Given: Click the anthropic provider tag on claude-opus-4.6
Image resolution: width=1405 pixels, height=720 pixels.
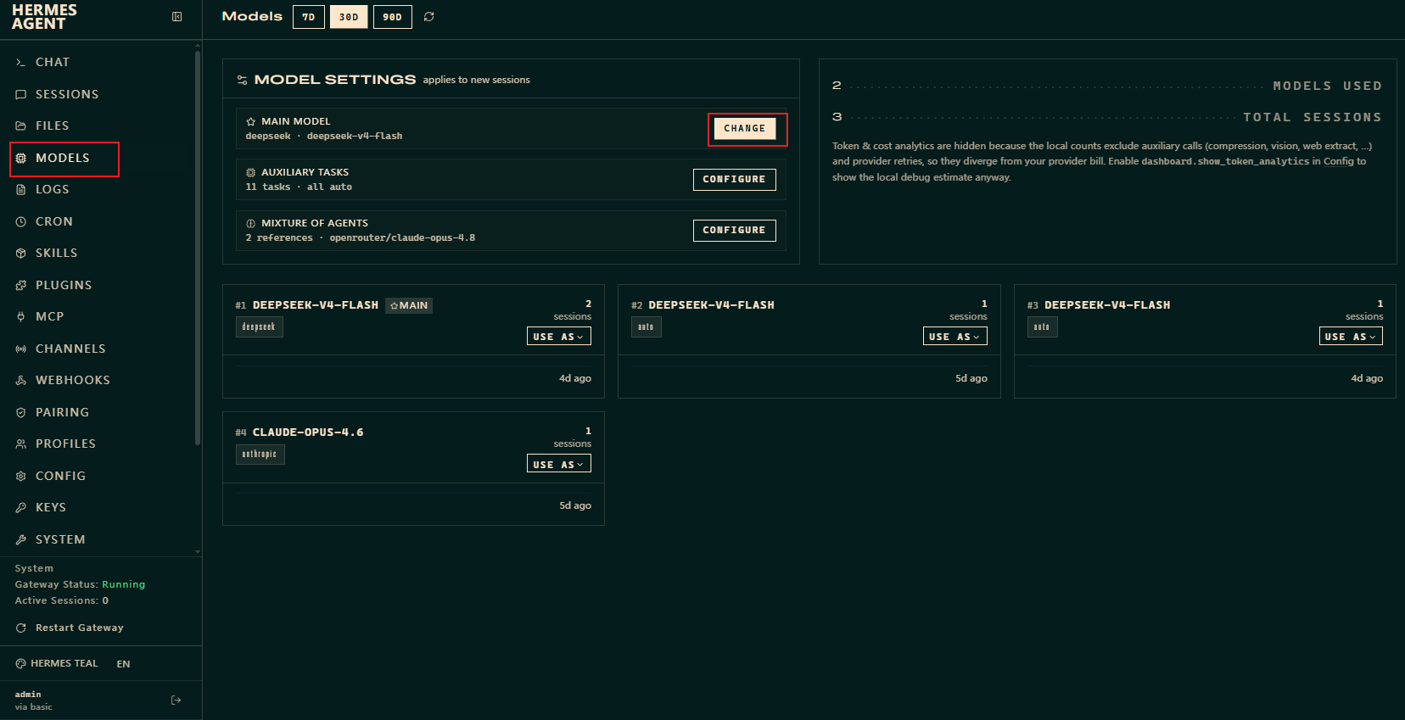Looking at the screenshot, I should coord(260,455).
